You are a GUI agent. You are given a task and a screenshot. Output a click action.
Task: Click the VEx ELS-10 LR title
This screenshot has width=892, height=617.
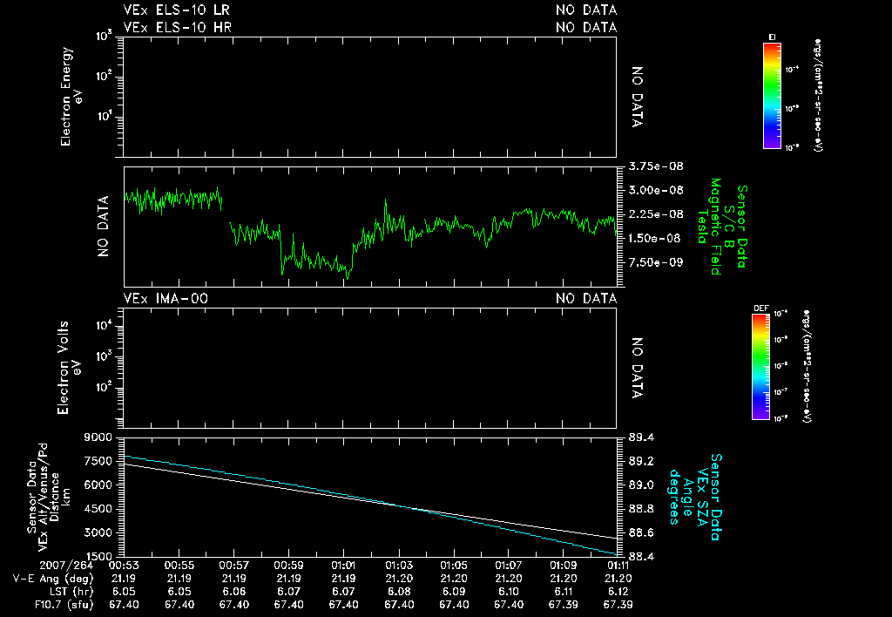point(176,10)
